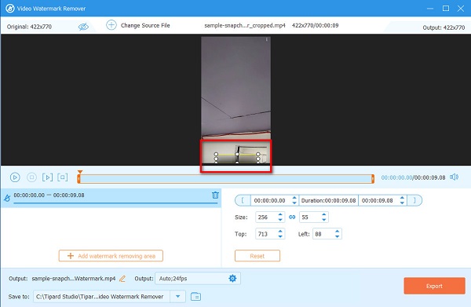This screenshot has height=307, width=471.
Task: Minimize the application window
Action: pyautogui.click(x=430, y=9)
